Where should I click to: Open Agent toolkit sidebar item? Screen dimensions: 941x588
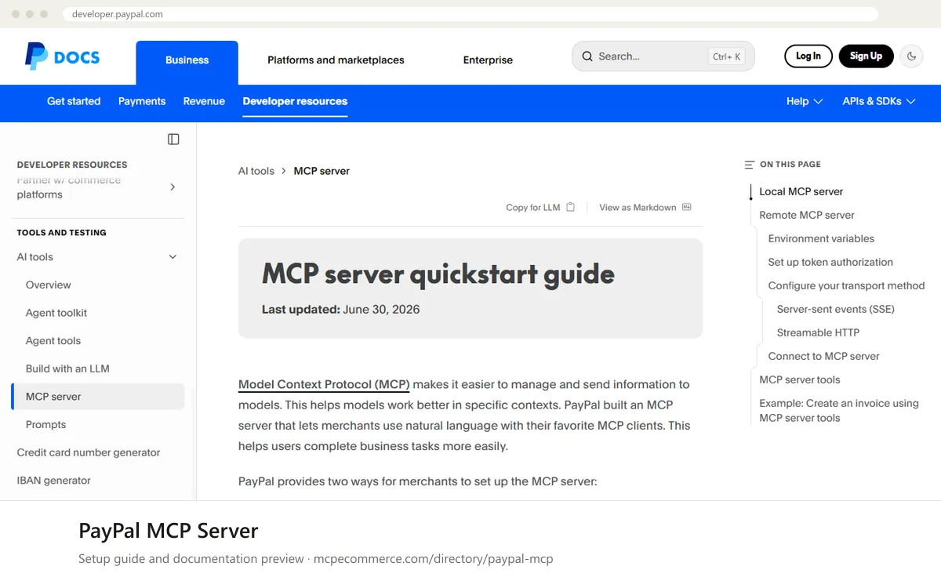coord(56,313)
